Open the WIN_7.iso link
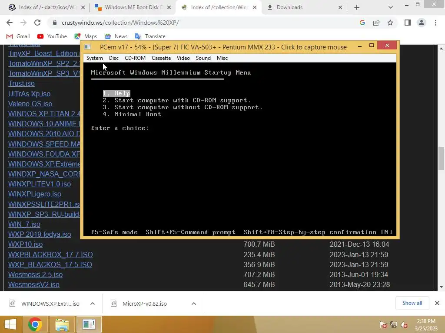445x333 pixels. point(24,224)
